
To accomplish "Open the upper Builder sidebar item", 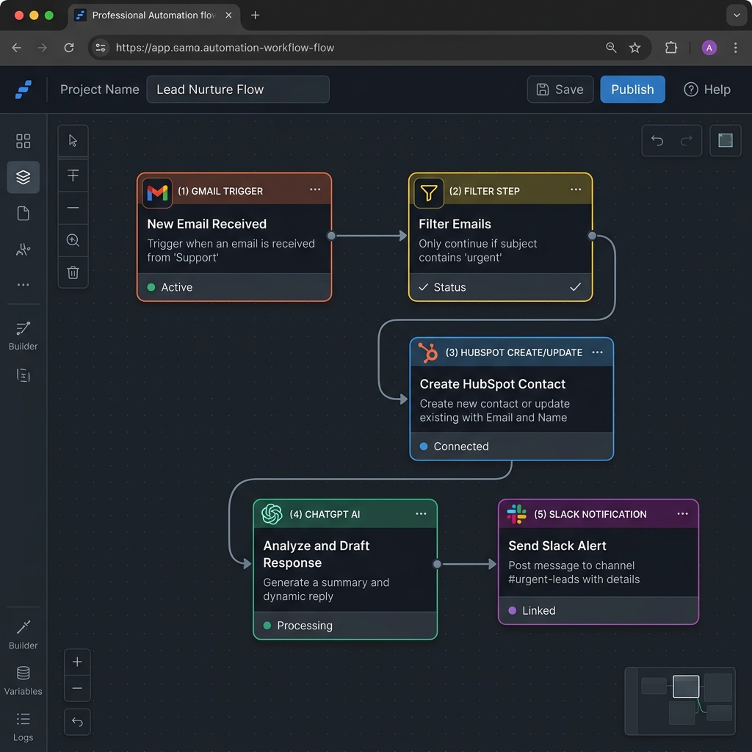I will click(x=23, y=336).
